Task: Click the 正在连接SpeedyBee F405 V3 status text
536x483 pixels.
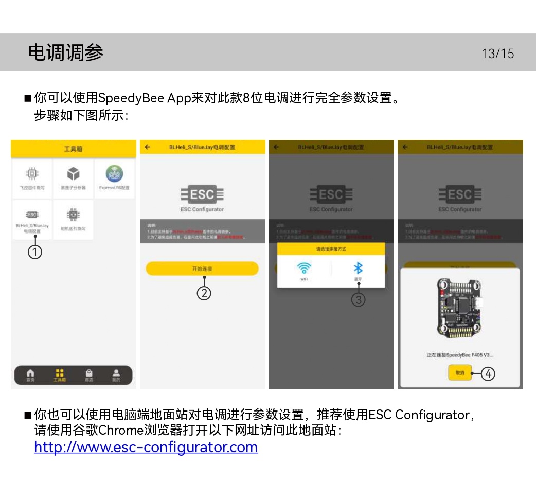Action: click(x=460, y=355)
